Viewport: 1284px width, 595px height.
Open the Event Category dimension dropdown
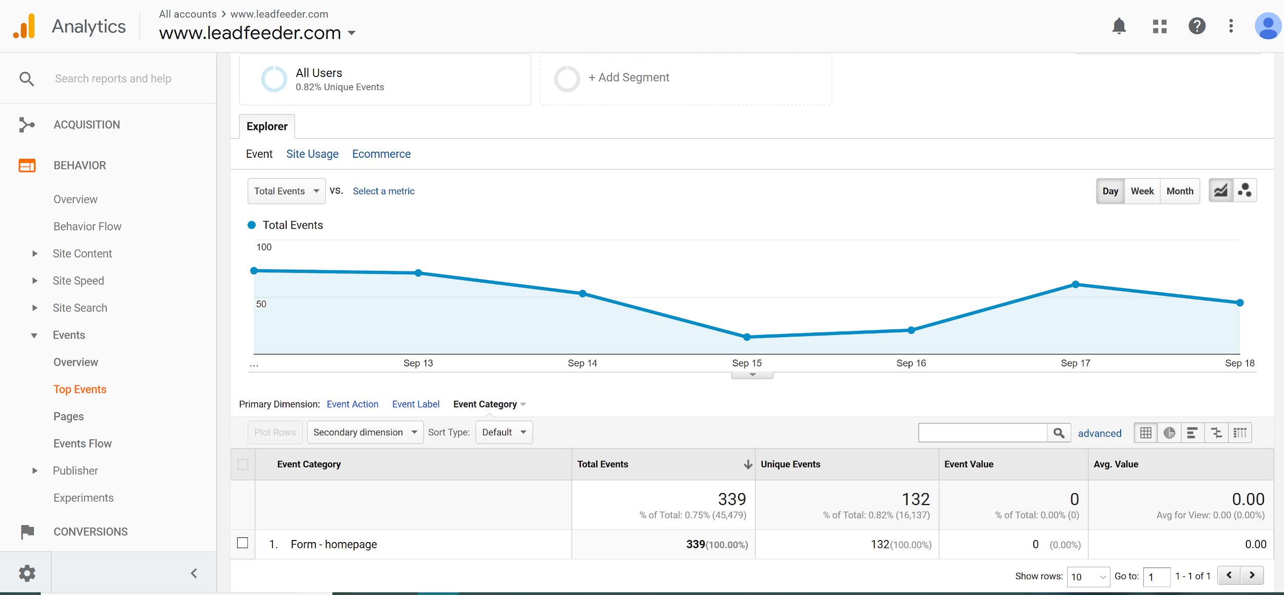coord(489,404)
